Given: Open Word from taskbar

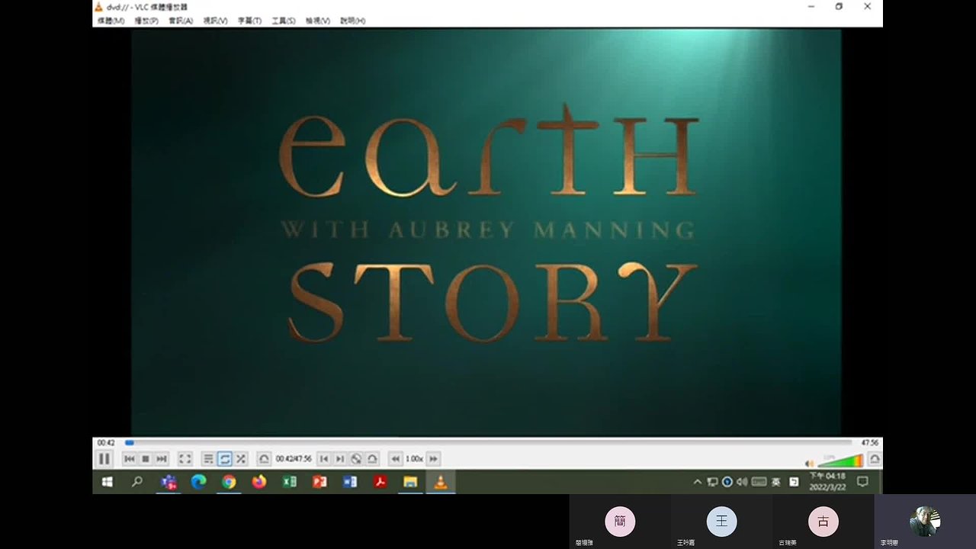Looking at the screenshot, I should (350, 482).
